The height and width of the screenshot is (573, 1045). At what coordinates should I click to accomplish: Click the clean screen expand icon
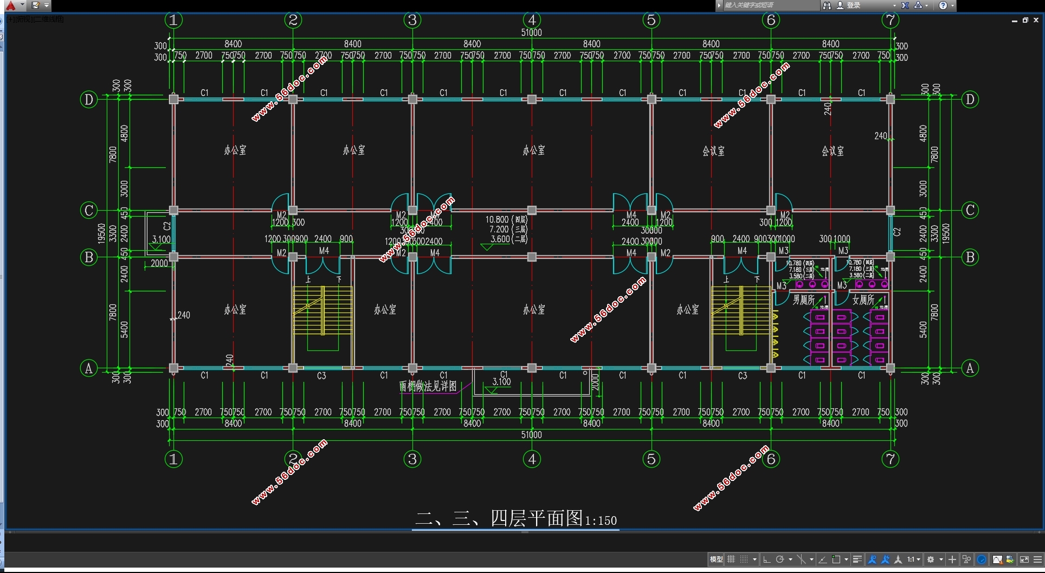tap(1024, 559)
